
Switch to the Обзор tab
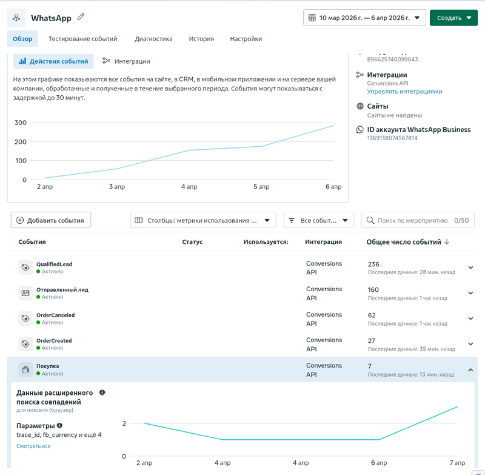(22, 39)
